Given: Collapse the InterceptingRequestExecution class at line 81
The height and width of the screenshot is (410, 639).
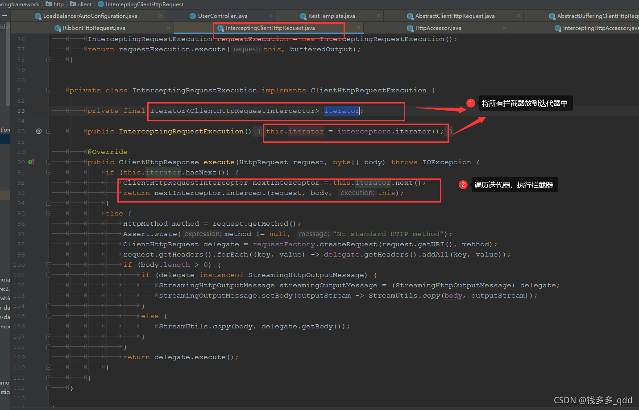Looking at the screenshot, I should coord(49,90).
